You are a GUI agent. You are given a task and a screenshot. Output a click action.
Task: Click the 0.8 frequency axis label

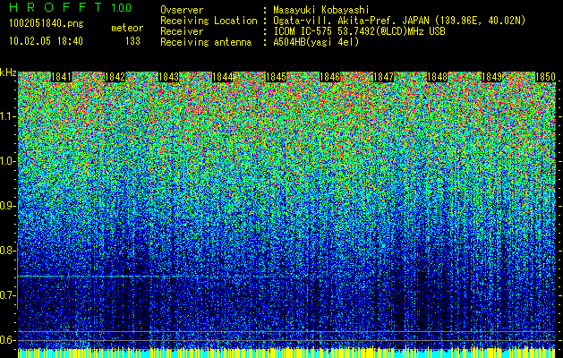coord(8,251)
